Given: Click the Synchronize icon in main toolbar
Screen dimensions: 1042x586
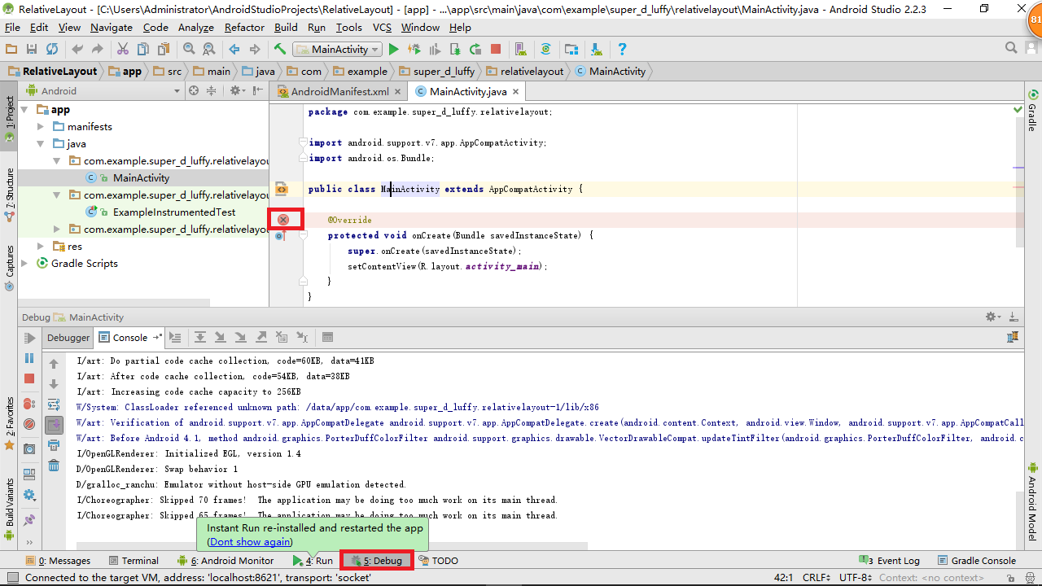Looking at the screenshot, I should click(x=51, y=50).
